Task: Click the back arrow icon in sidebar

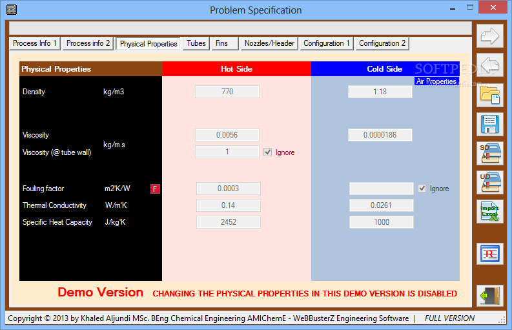Action: (x=490, y=65)
